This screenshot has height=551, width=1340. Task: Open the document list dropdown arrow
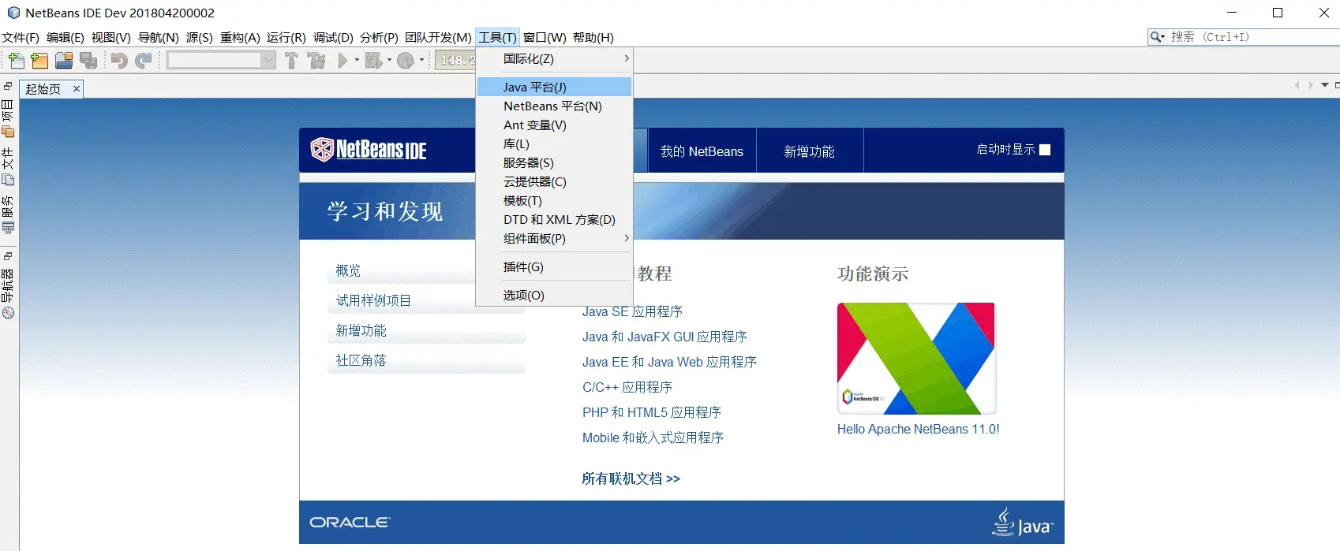coord(1325,85)
